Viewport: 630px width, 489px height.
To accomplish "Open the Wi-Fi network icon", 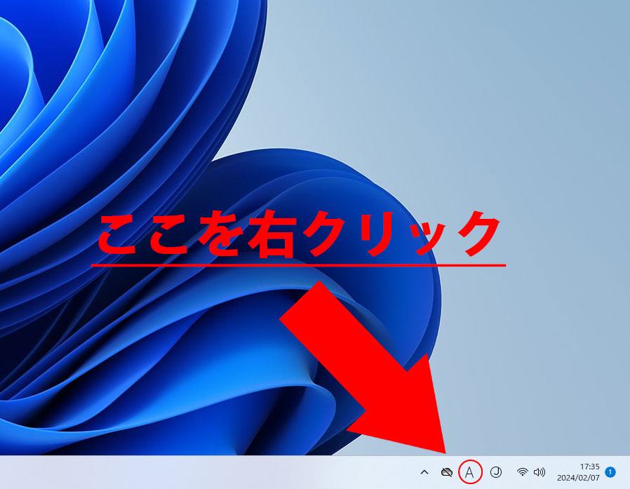I will pos(522,472).
